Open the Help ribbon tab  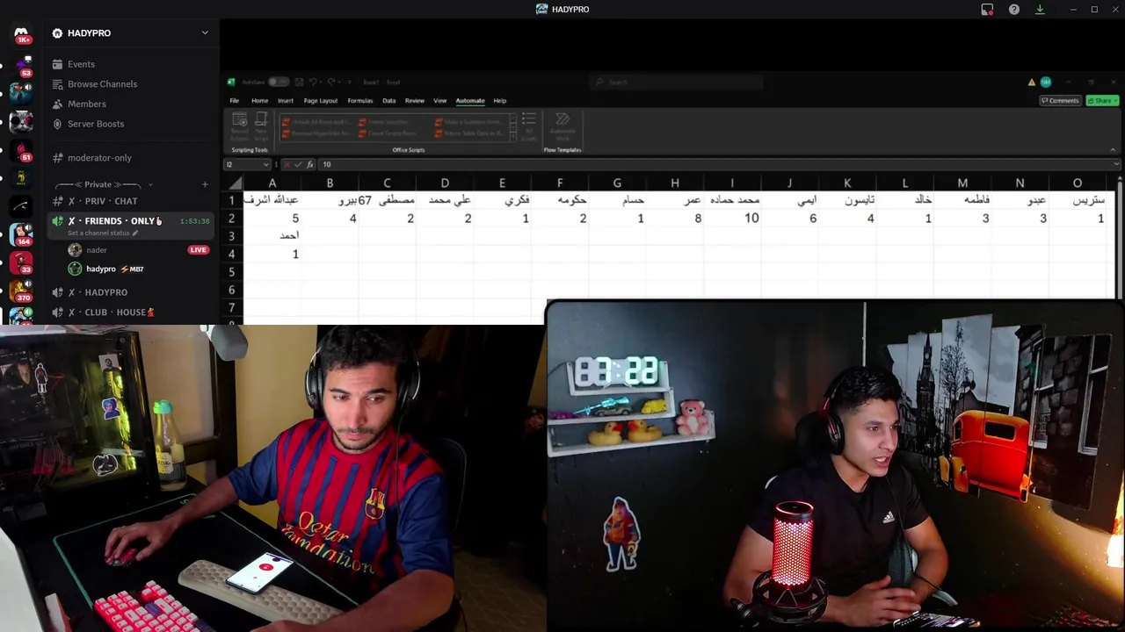[499, 101]
